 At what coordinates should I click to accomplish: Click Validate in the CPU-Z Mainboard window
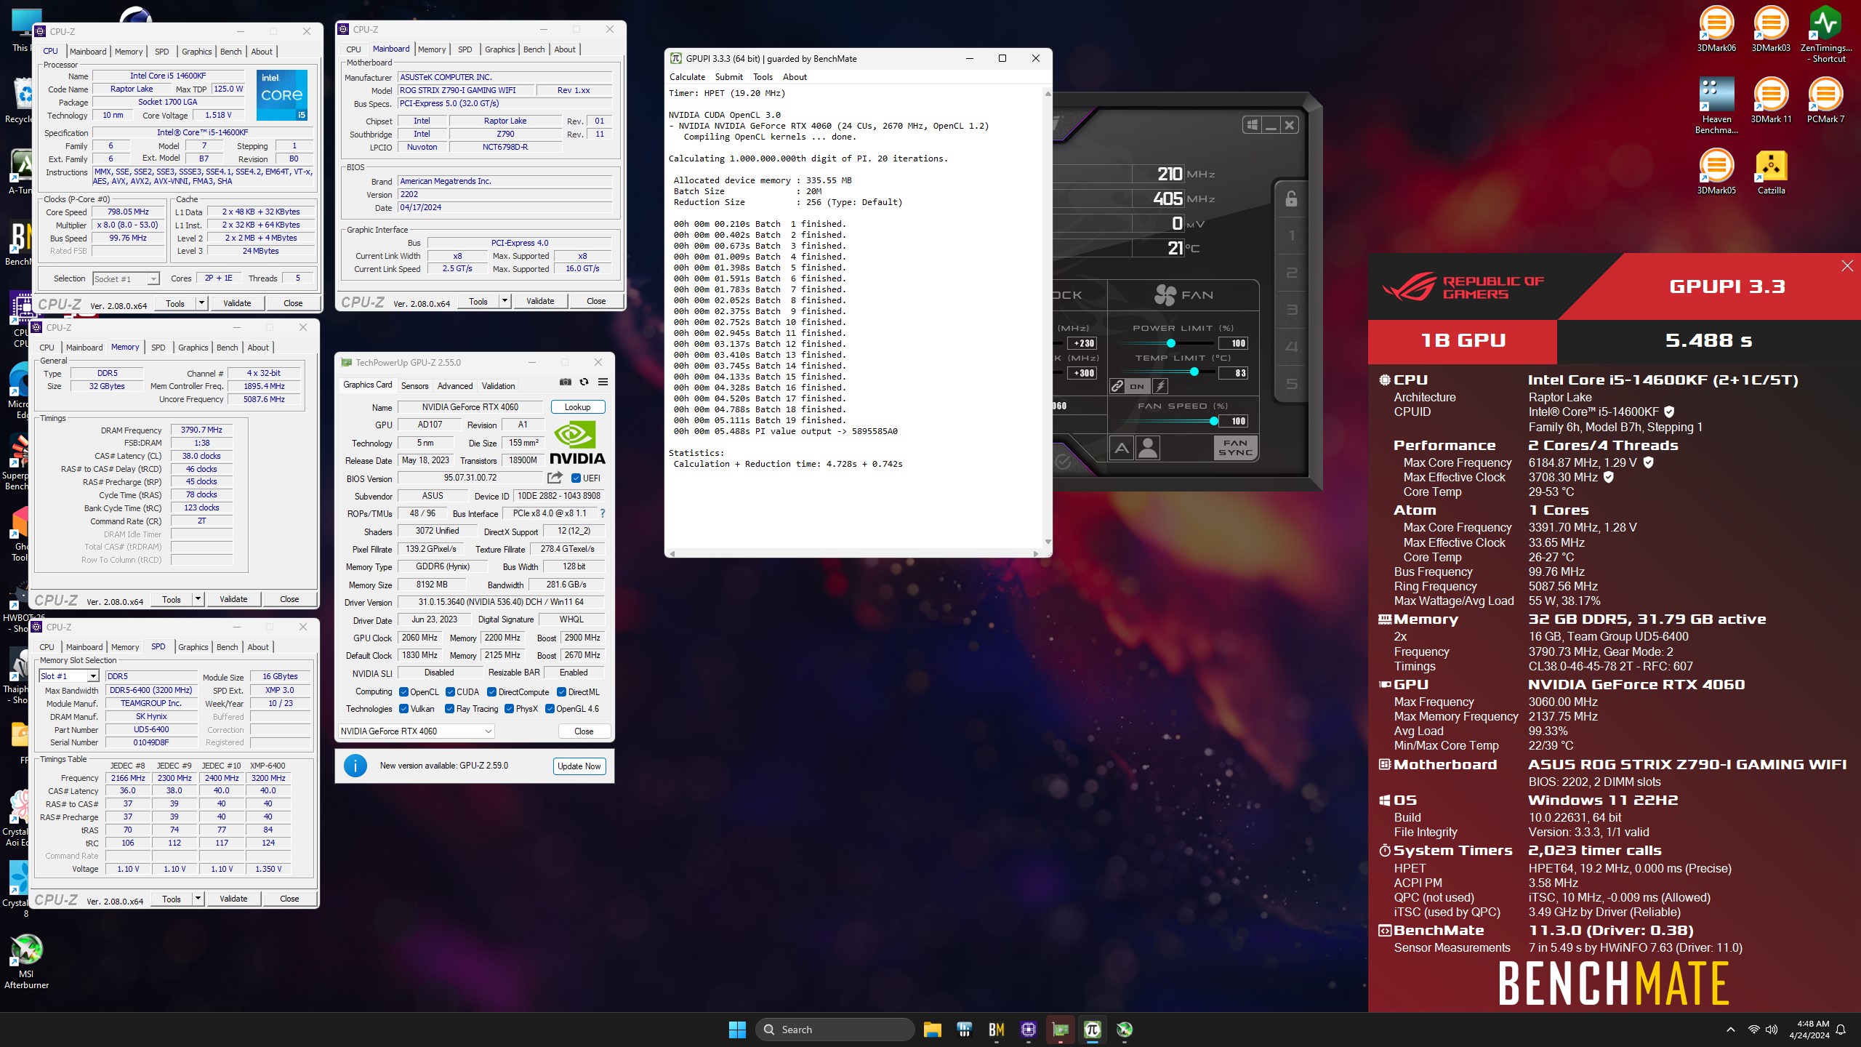[540, 301]
